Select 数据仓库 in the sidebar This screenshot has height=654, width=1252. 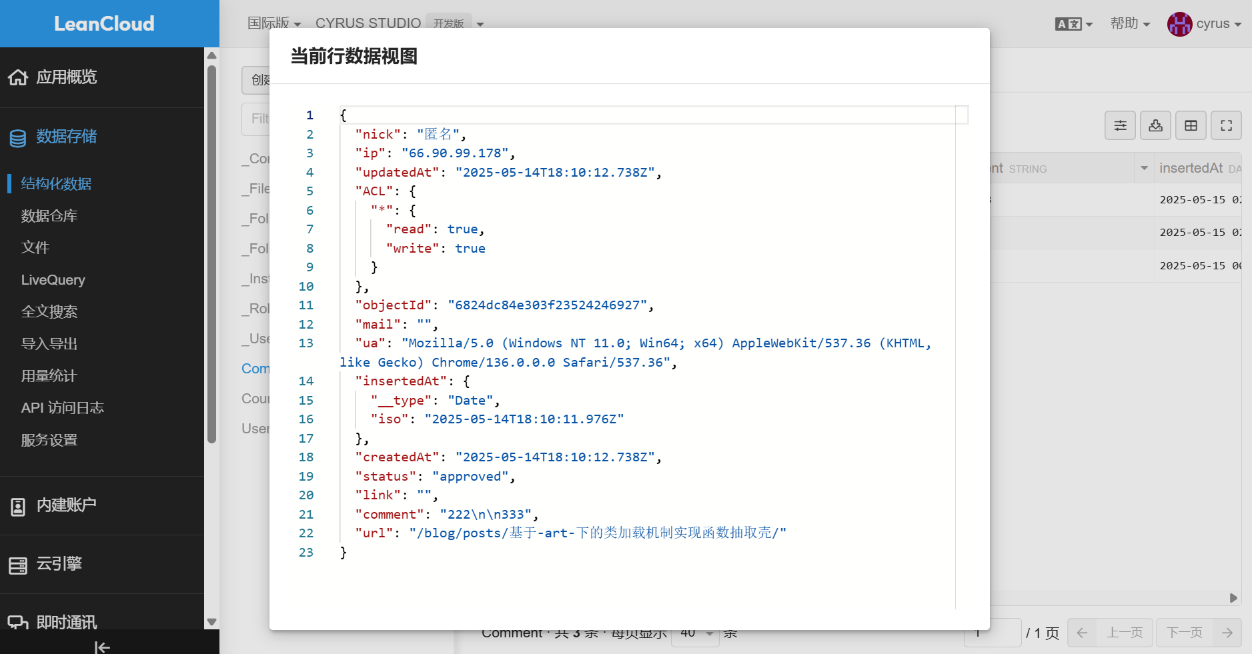pyautogui.click(x=49, y=216)
